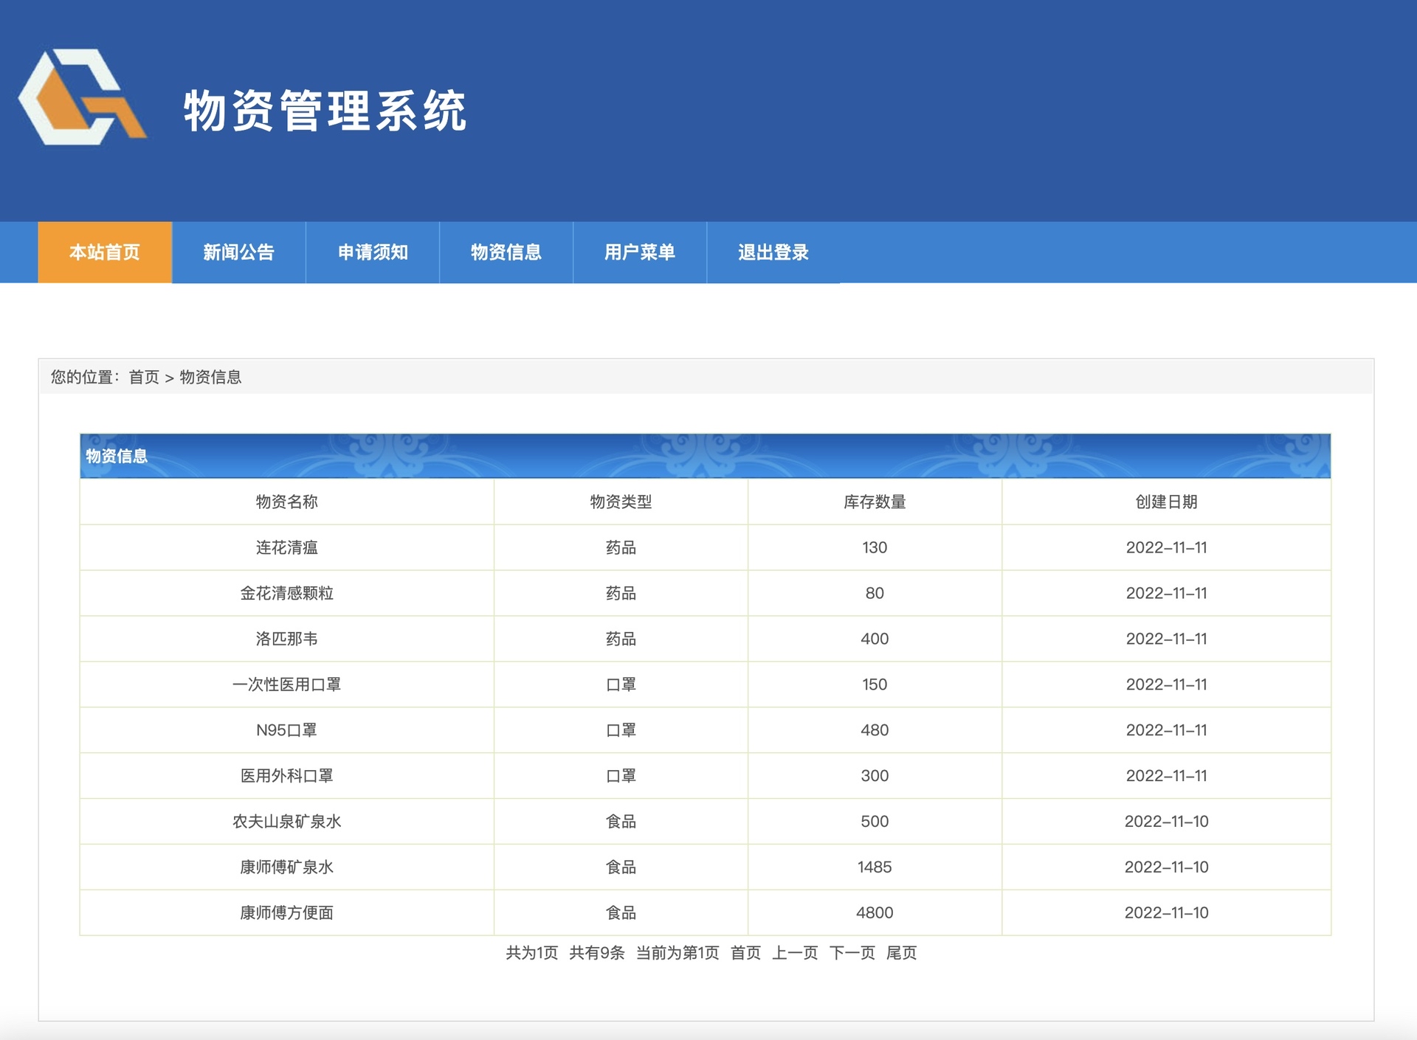Open the 用户菜单 section
The height and width of the screenshot is (1040, 1417).
(639, 252)
